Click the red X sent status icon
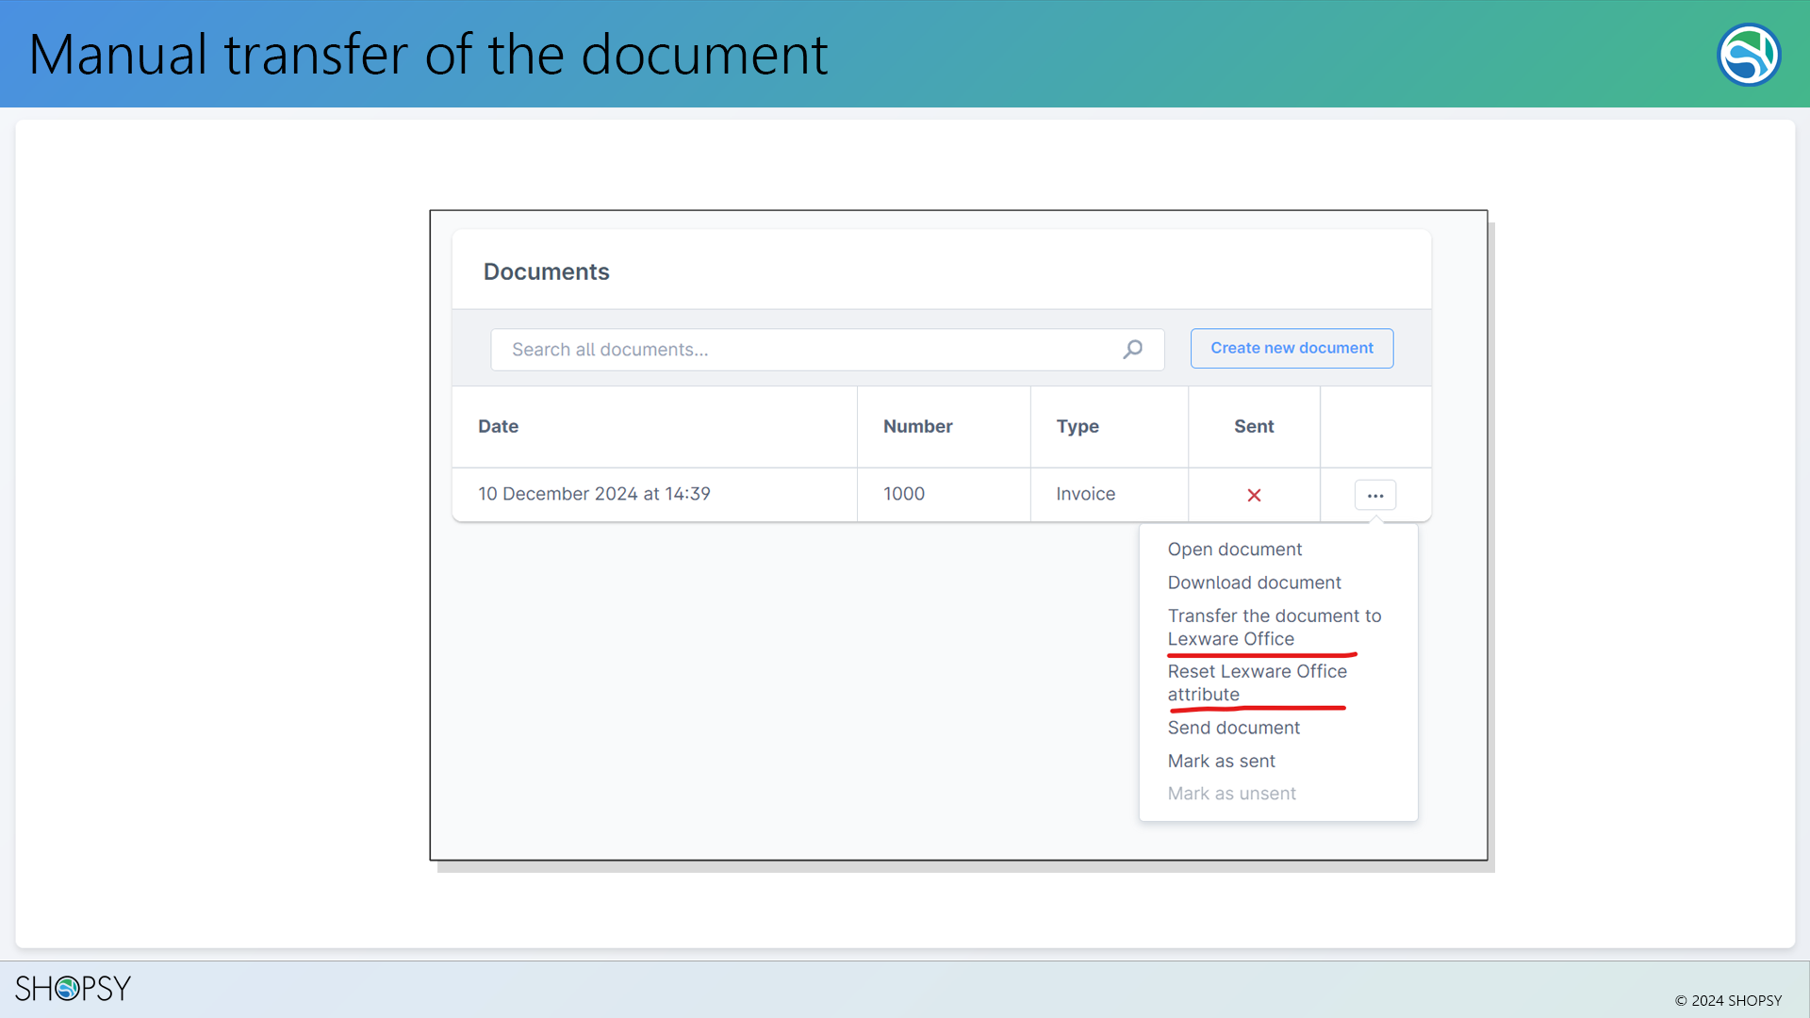The width and height of the screenshot is (1810, 1018). tap(1254, 495)
